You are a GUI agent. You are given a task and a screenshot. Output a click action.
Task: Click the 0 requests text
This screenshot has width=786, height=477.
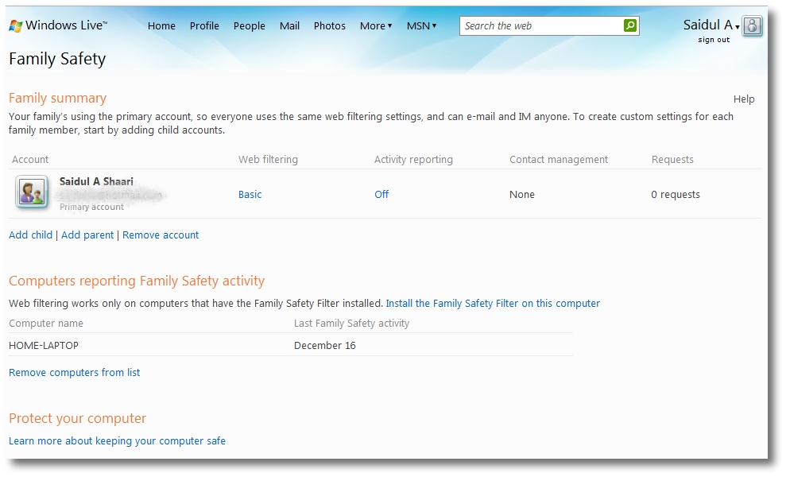(x=676, y=195)
